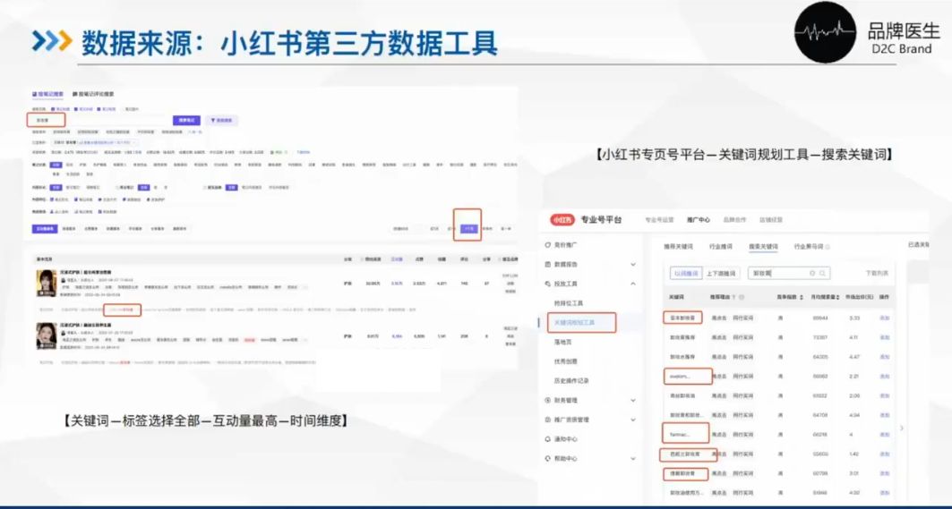Click the purple 互动量最高 sort button
This screenshot has width=952, height=509.
(46, 229)
